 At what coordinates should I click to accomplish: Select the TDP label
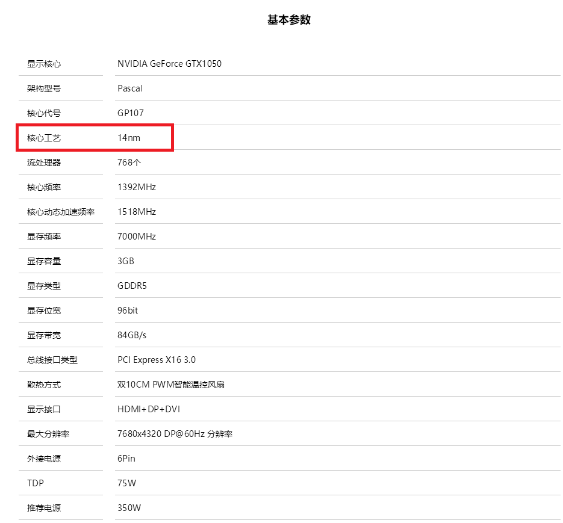click(36, 483)
